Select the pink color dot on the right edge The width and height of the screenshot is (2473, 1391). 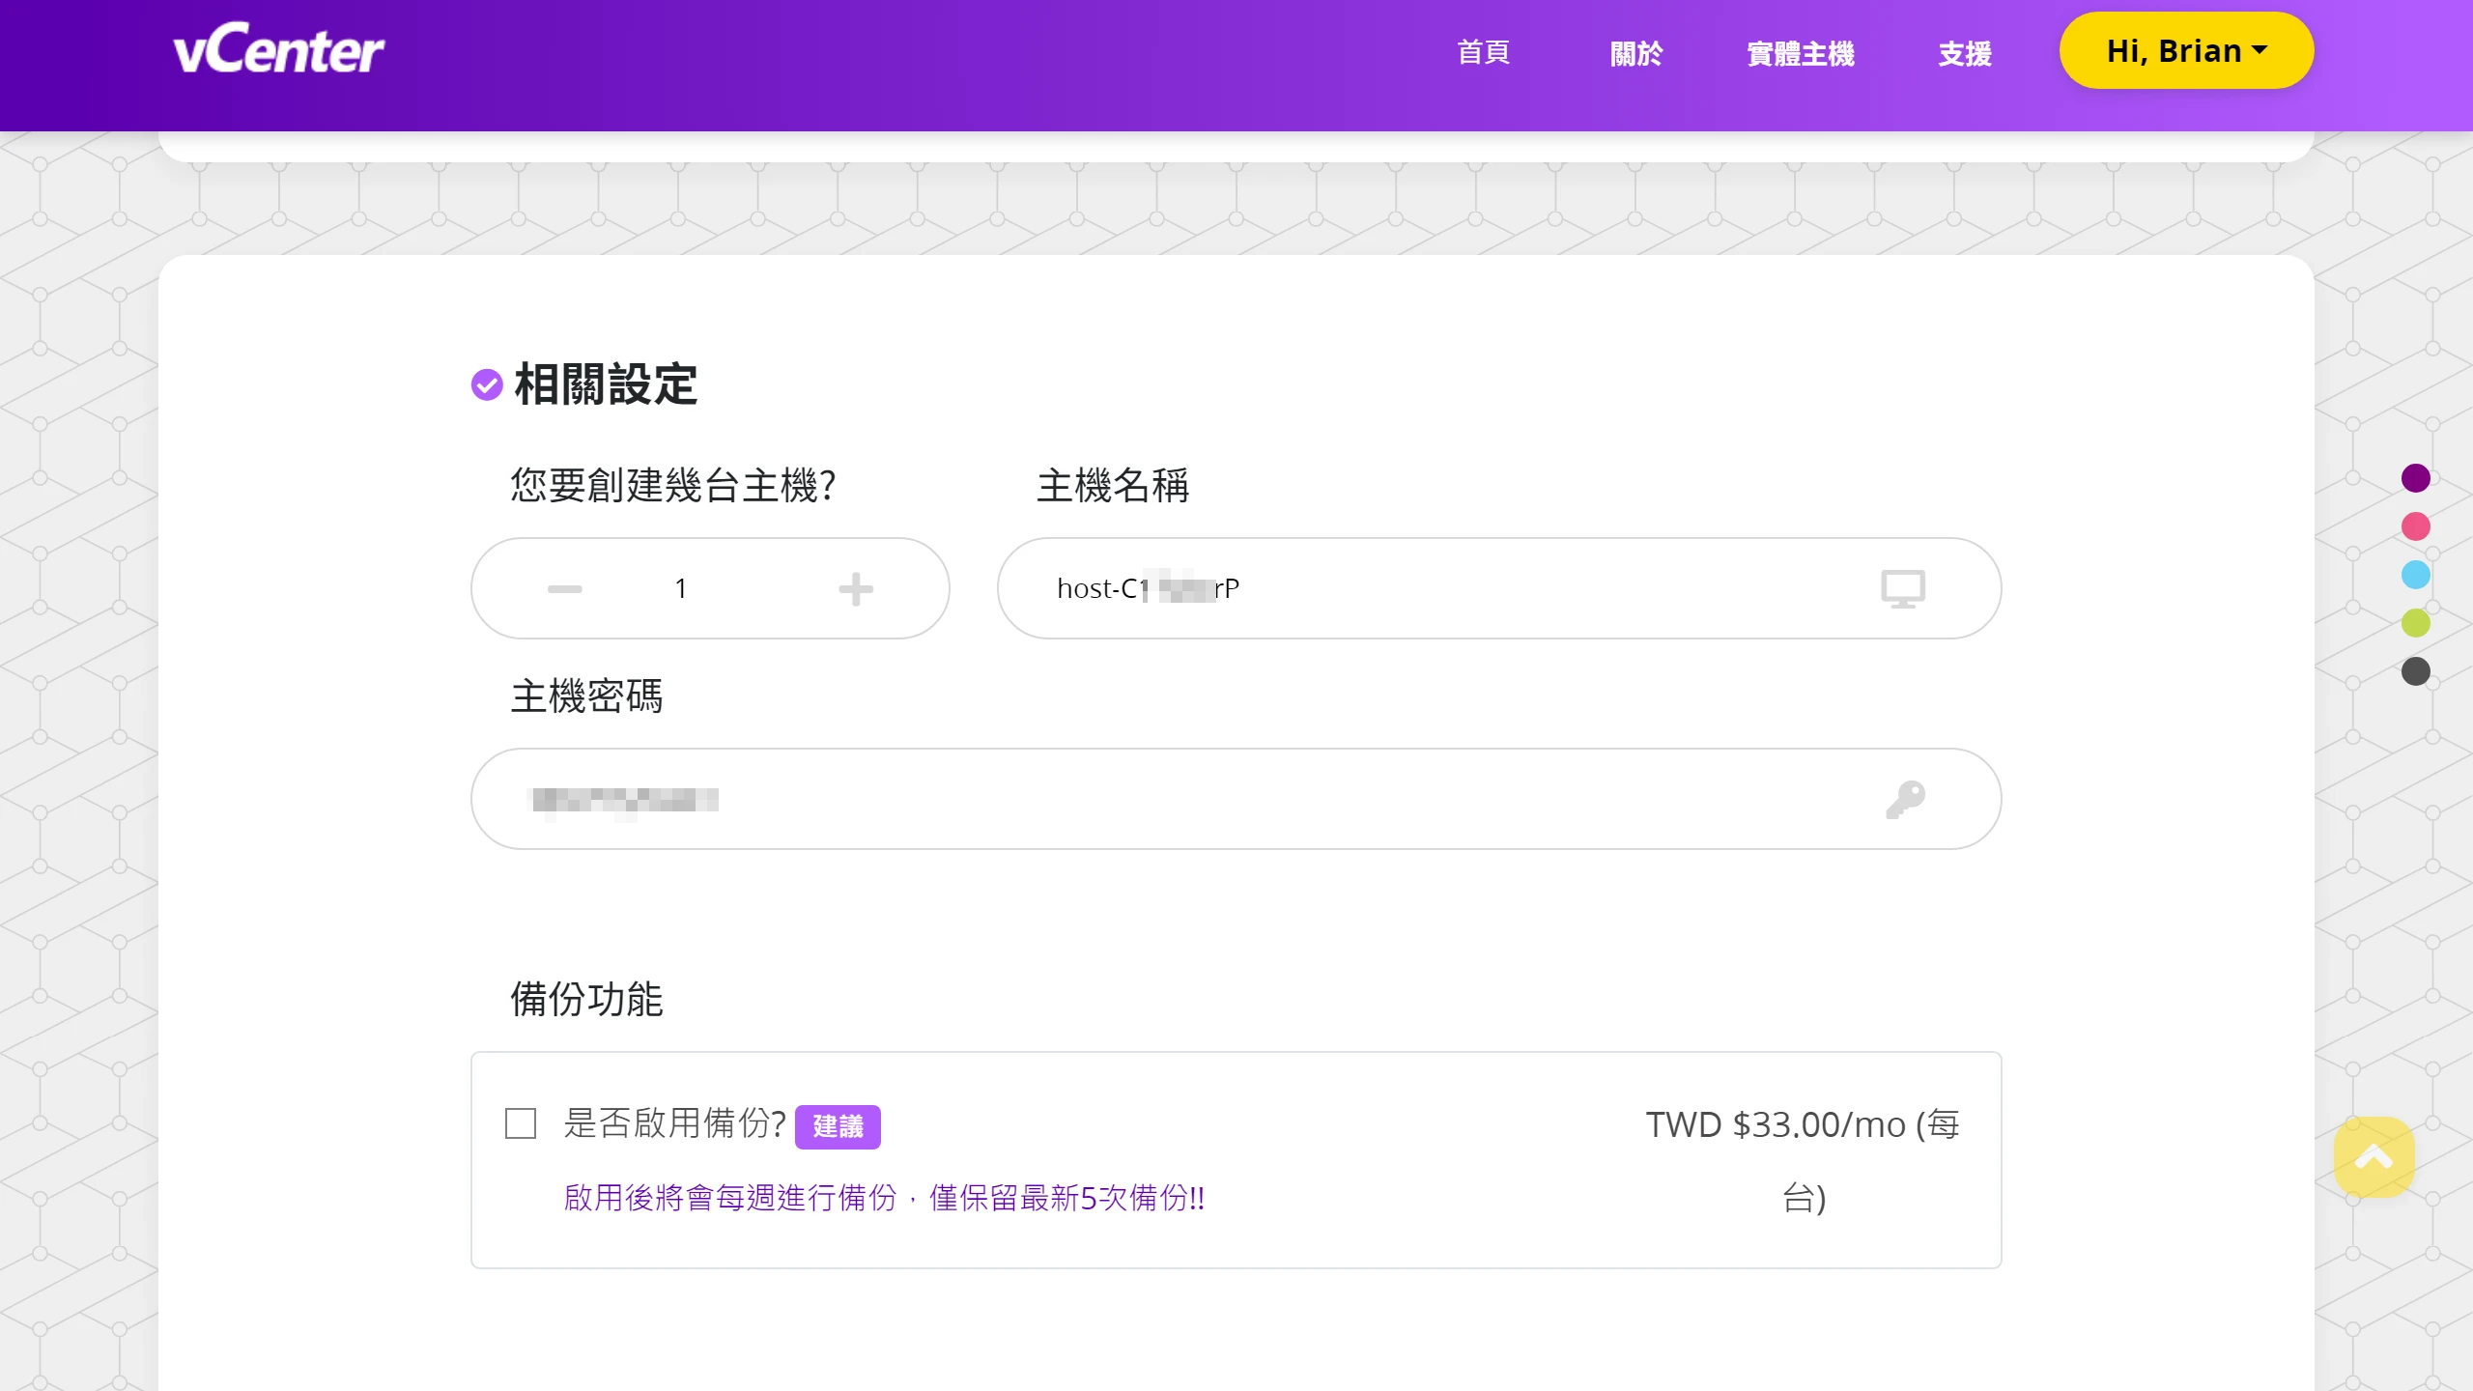pyautogui.click(x=2416, y=526)
